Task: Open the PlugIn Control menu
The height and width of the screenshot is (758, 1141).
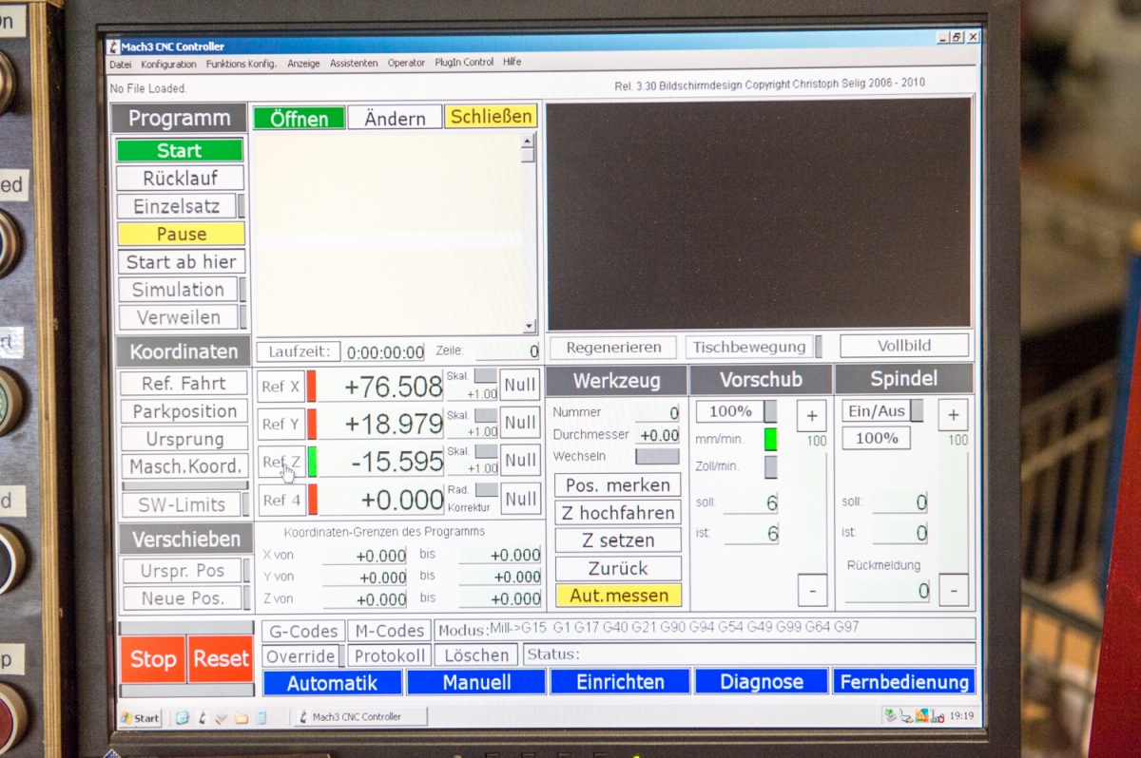Action: (x=464, y=63)
